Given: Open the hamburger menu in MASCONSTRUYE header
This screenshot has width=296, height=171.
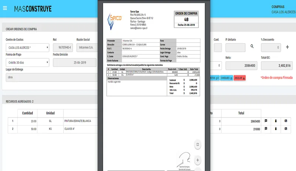Looking at the screenshot, I should point(5,8).
